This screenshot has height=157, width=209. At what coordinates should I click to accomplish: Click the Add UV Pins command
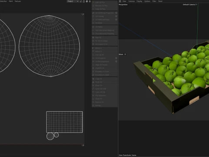coord(104,2)
